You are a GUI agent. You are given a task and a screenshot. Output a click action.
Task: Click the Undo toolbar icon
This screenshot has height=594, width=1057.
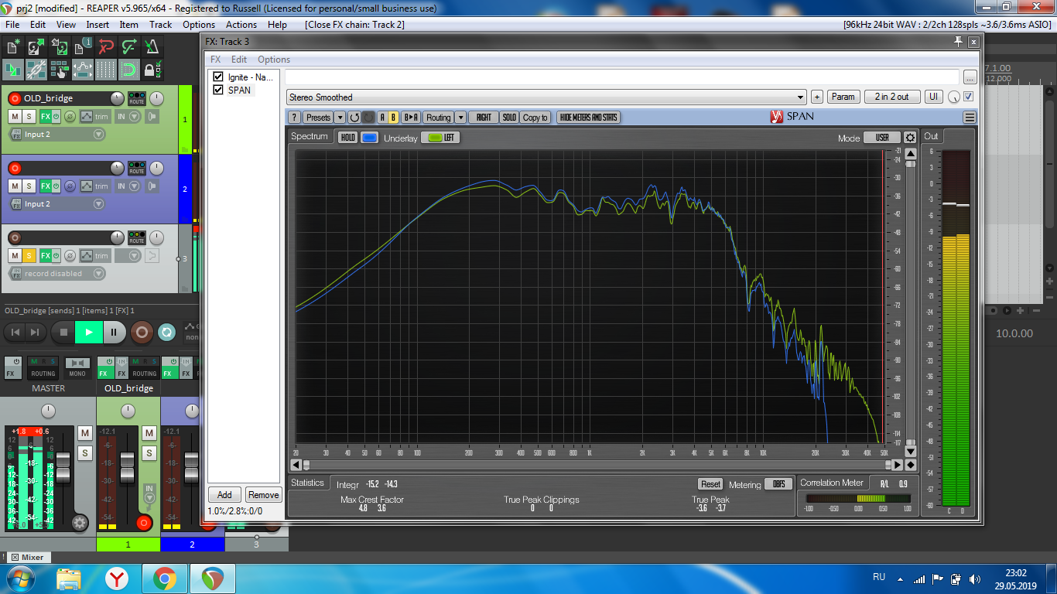[x=106, y=47]
